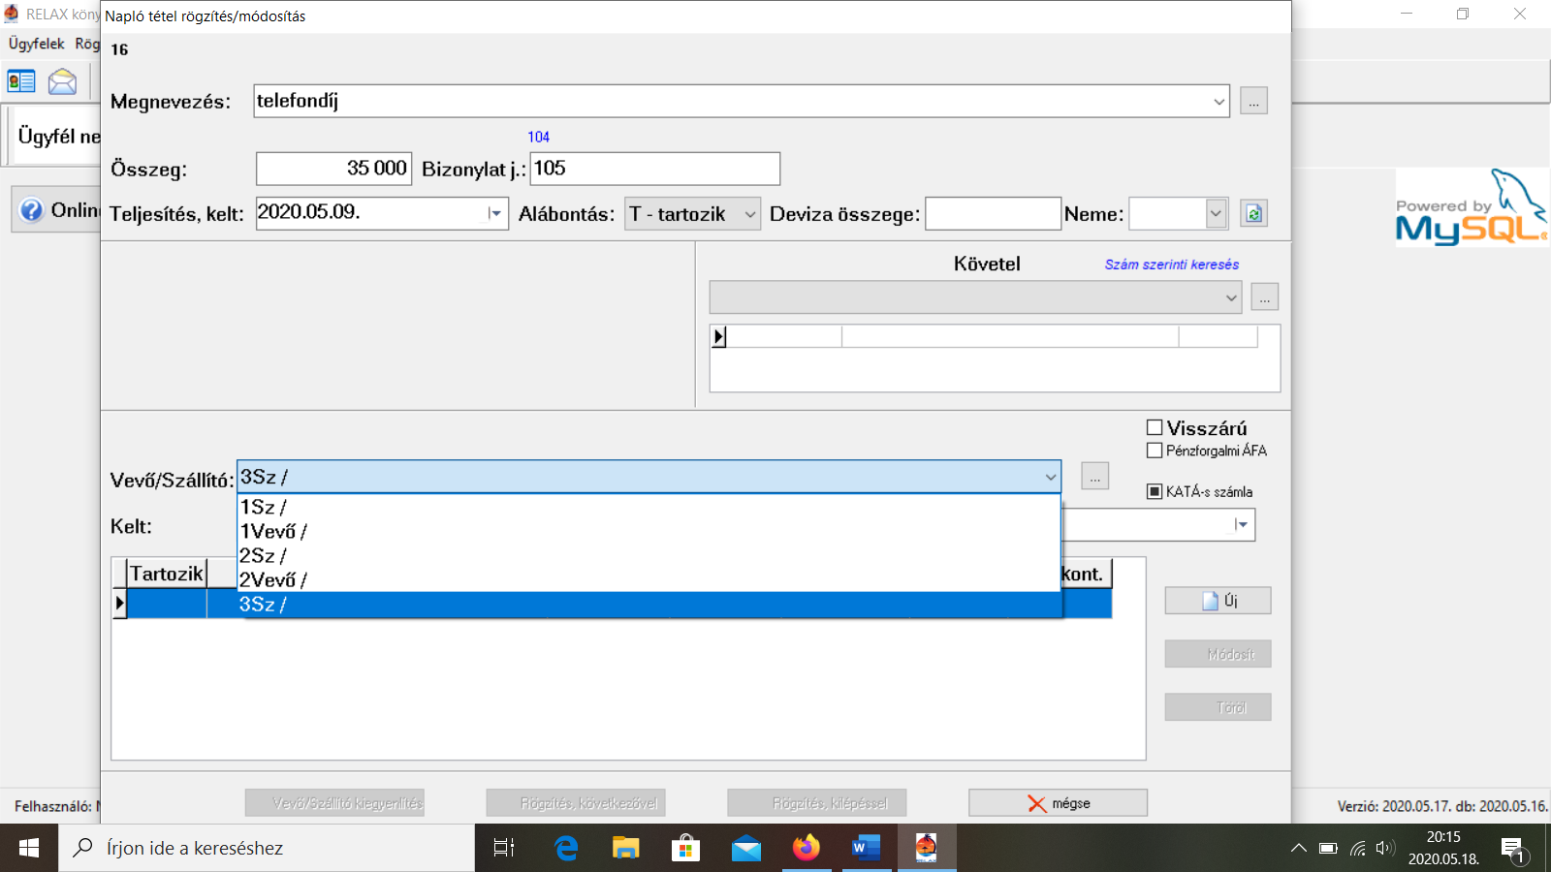Toggle the KATÁ-s számla checkbox
Image resolution: width=1551 pixels, height=872 pixels.
(x=1155, y=491)
